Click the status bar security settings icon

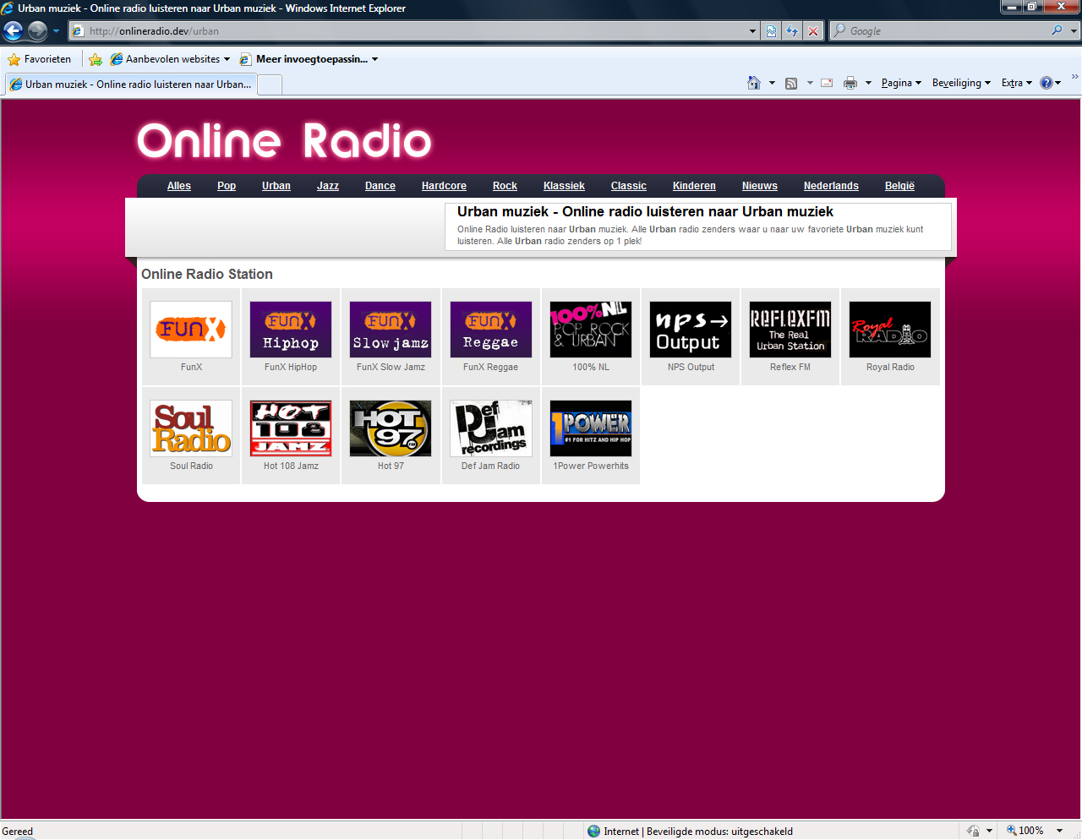coord(974,832)
